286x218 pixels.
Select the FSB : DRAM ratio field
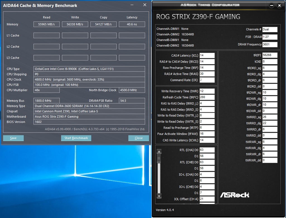(x=270, y=37)
